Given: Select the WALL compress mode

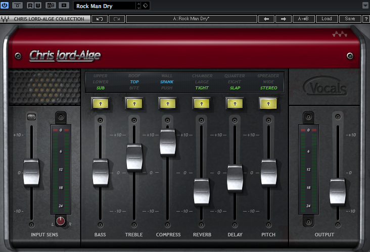Looking at the screenshot, I should (x=167, y=76).
